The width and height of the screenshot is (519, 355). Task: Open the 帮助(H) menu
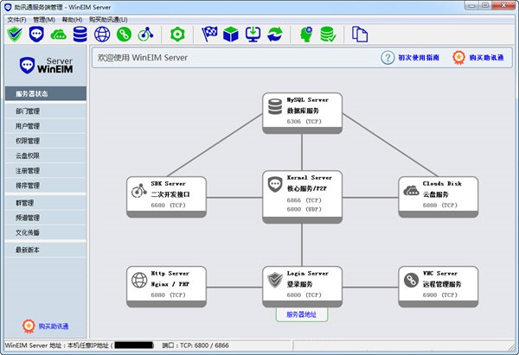tap(73, 19)
